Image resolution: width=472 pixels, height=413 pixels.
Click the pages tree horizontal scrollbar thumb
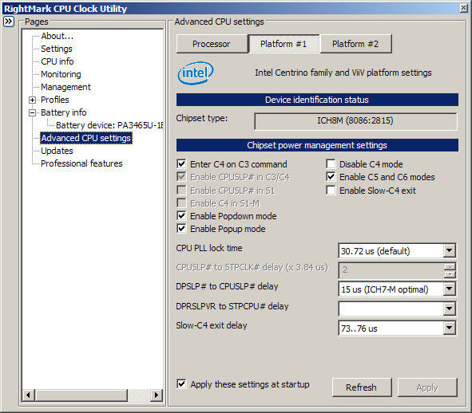pos(81,395)
